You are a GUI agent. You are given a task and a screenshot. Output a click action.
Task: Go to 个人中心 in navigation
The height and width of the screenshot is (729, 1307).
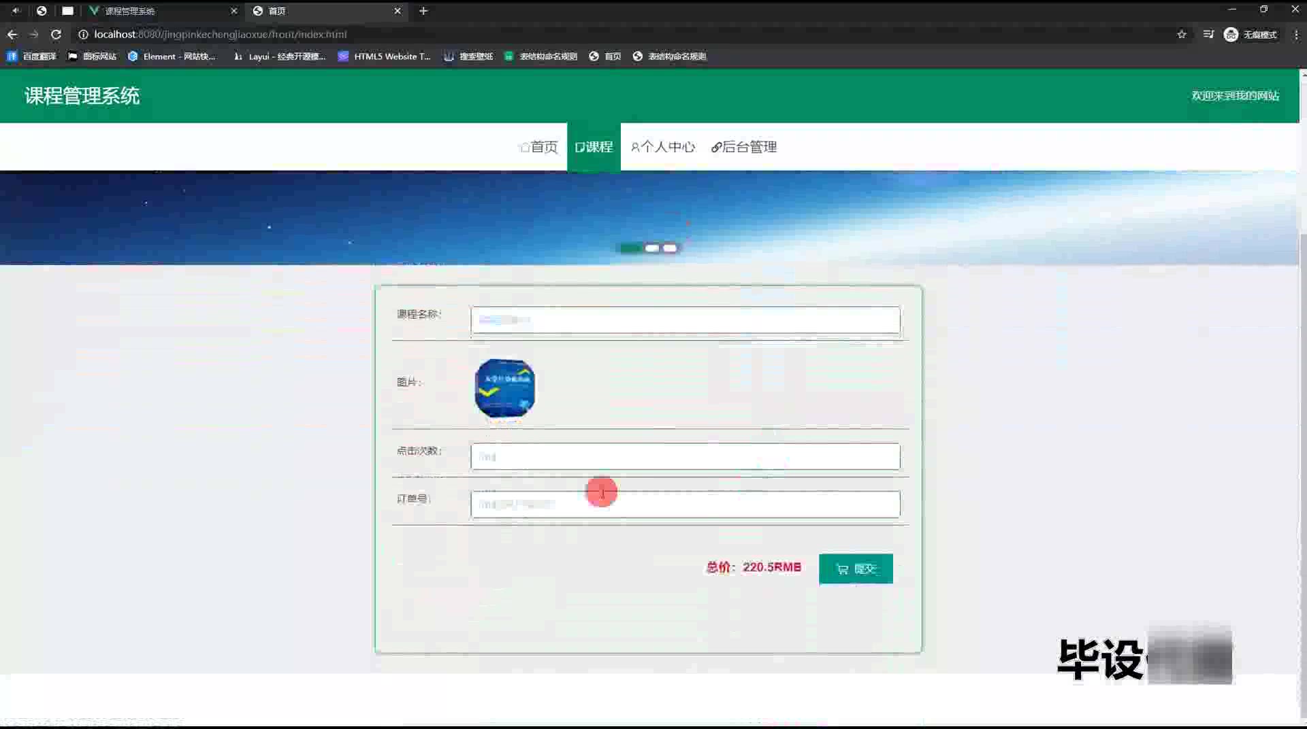pyautogui.click(x=663, y=147)
